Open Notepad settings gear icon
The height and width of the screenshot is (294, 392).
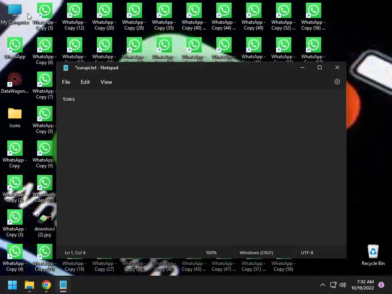337,82
